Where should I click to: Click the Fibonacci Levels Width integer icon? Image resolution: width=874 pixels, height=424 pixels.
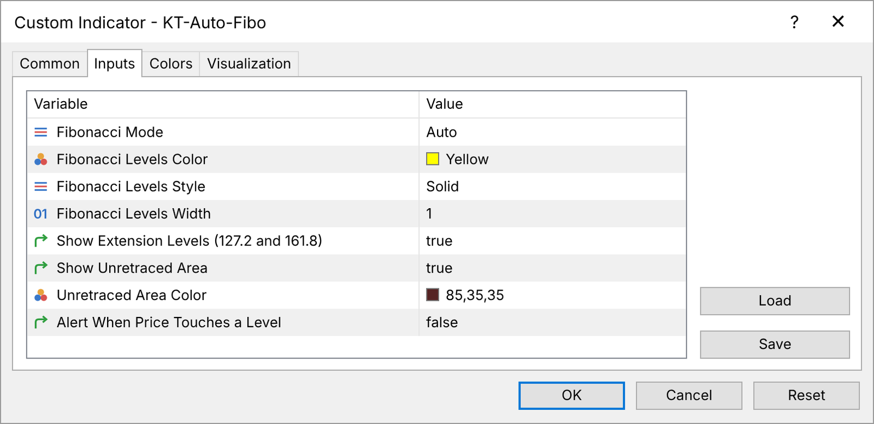41,214
